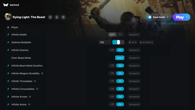Show info for Infinite Consumables
Viewport: 195px width, 110px height.
click(x=37, y=89)
